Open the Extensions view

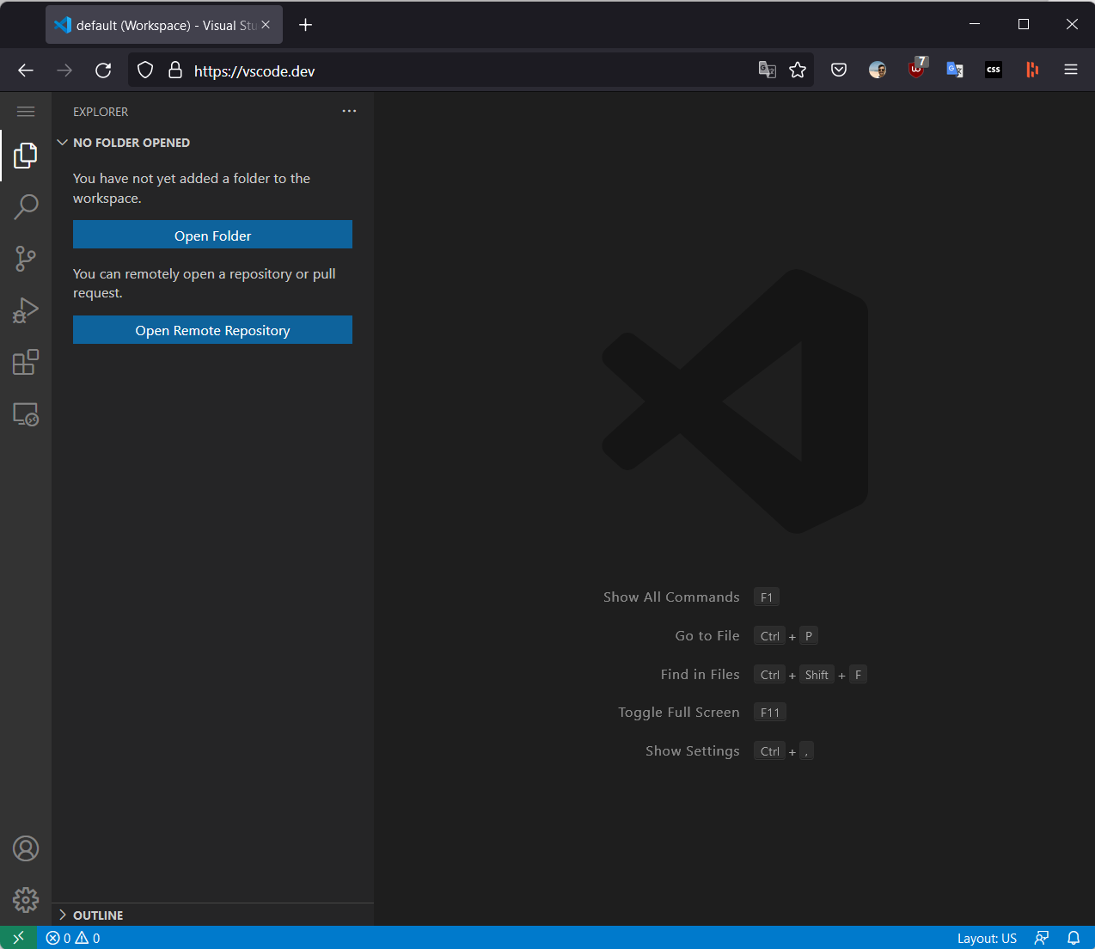point(26,362)
